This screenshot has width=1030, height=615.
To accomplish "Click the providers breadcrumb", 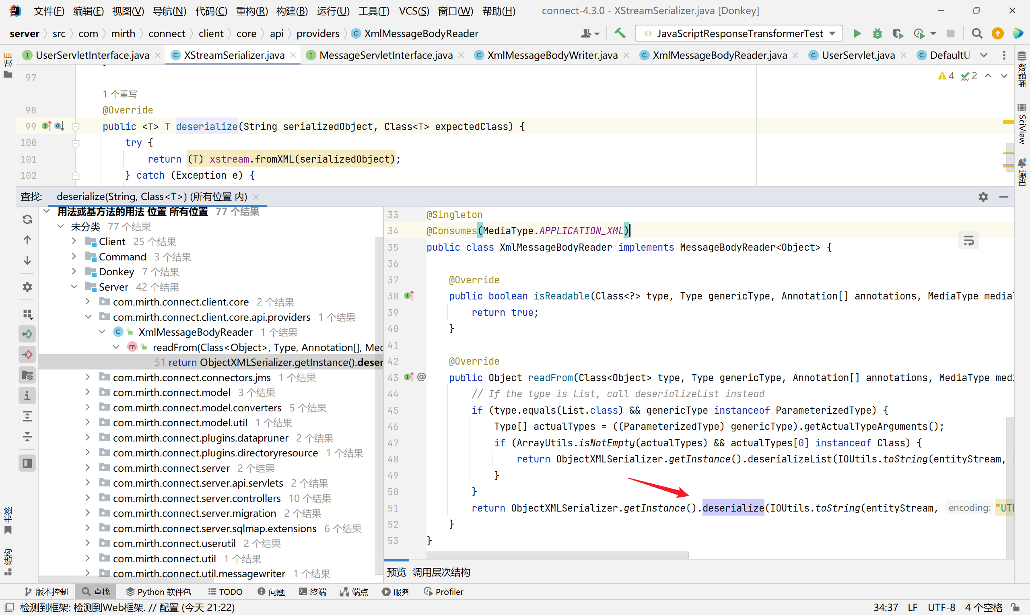I will (x=318, y=33).
